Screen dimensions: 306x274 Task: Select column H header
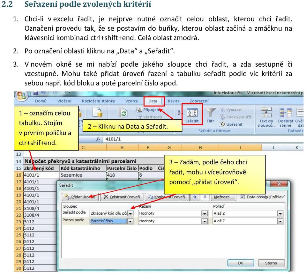point(200,147)
